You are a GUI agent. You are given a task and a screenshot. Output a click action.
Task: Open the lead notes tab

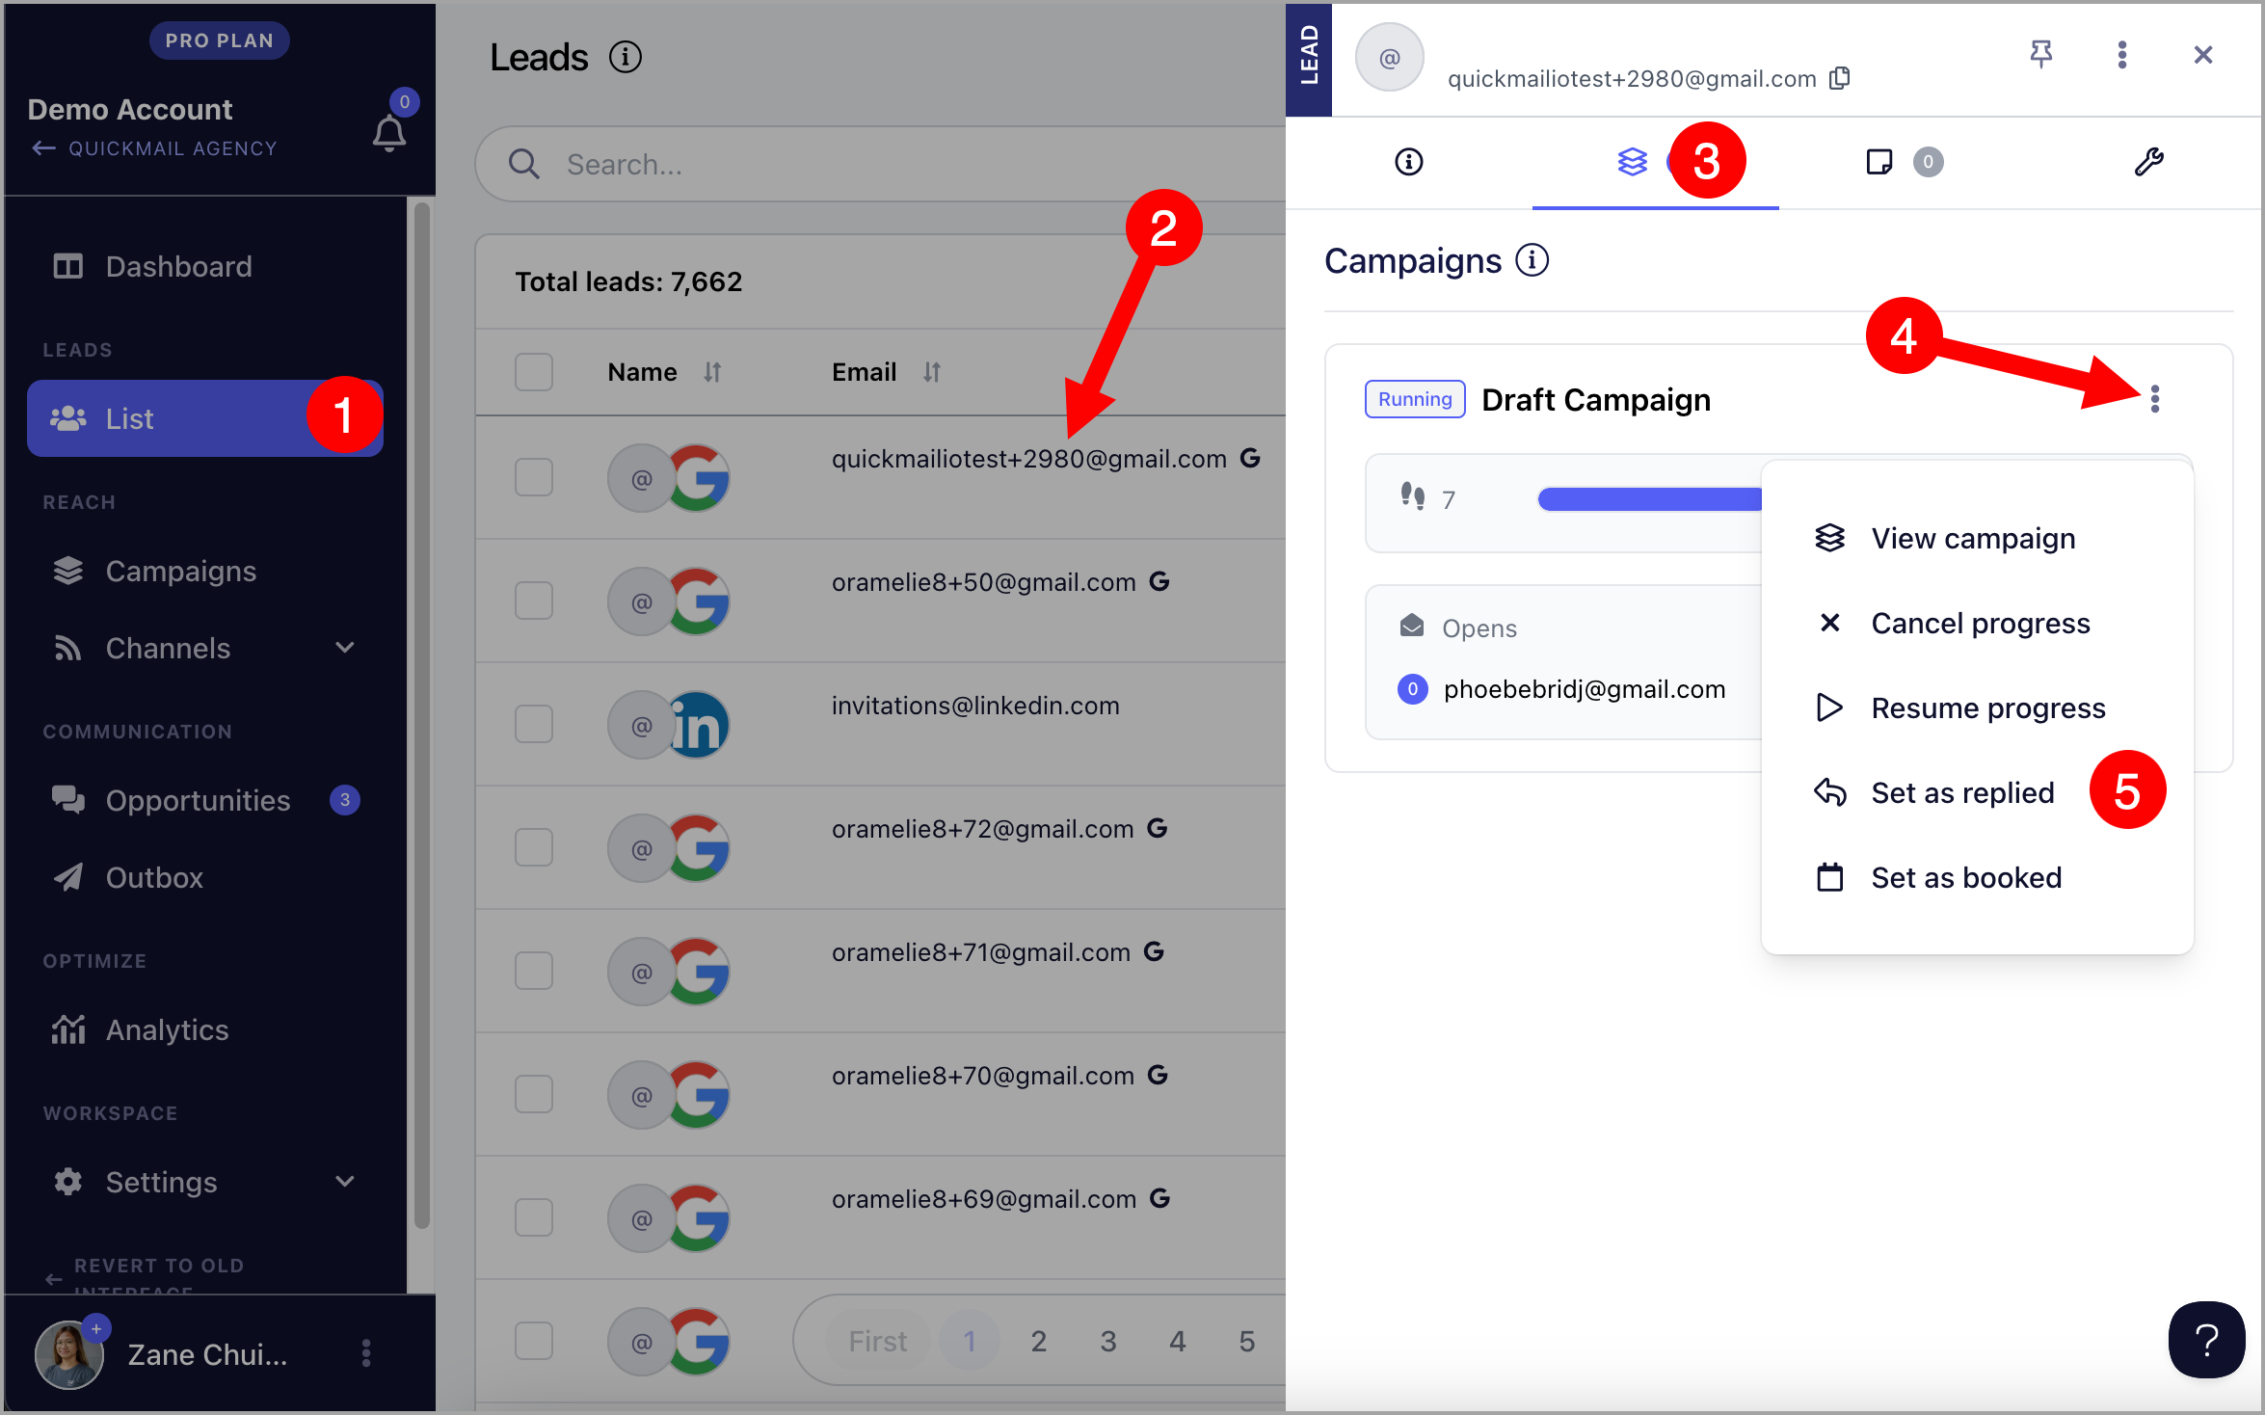(1879, 162)
